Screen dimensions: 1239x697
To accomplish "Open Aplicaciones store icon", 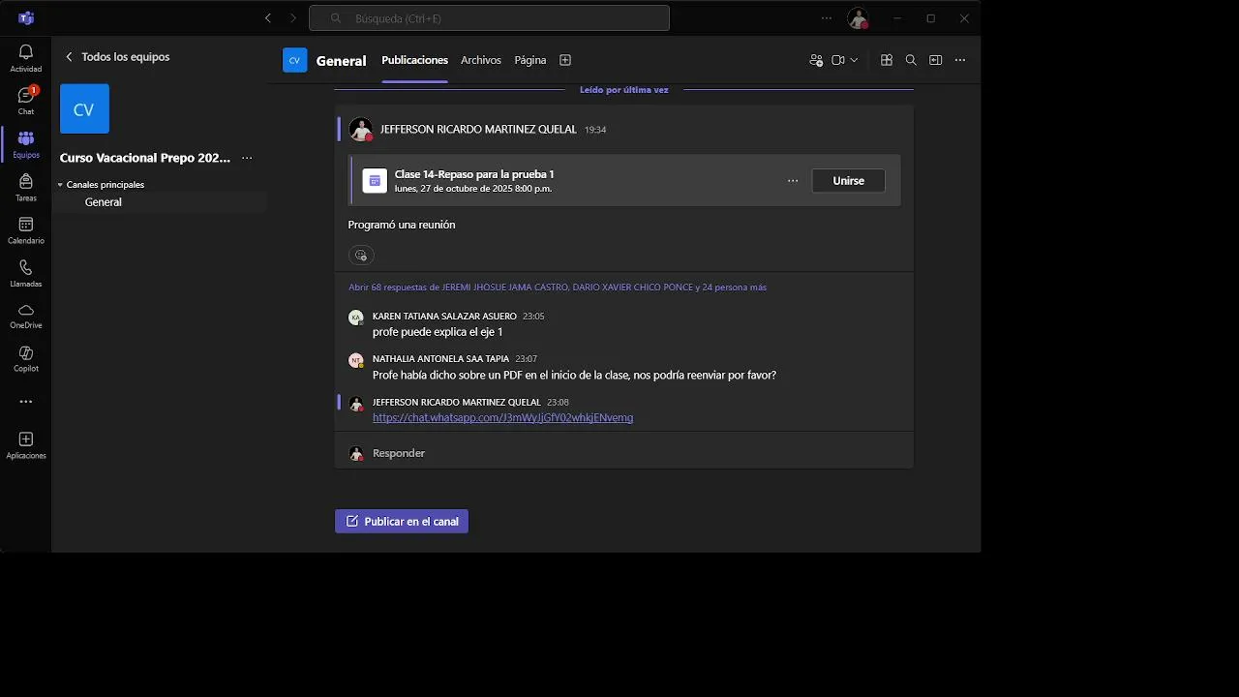I will tap(26, 445).
